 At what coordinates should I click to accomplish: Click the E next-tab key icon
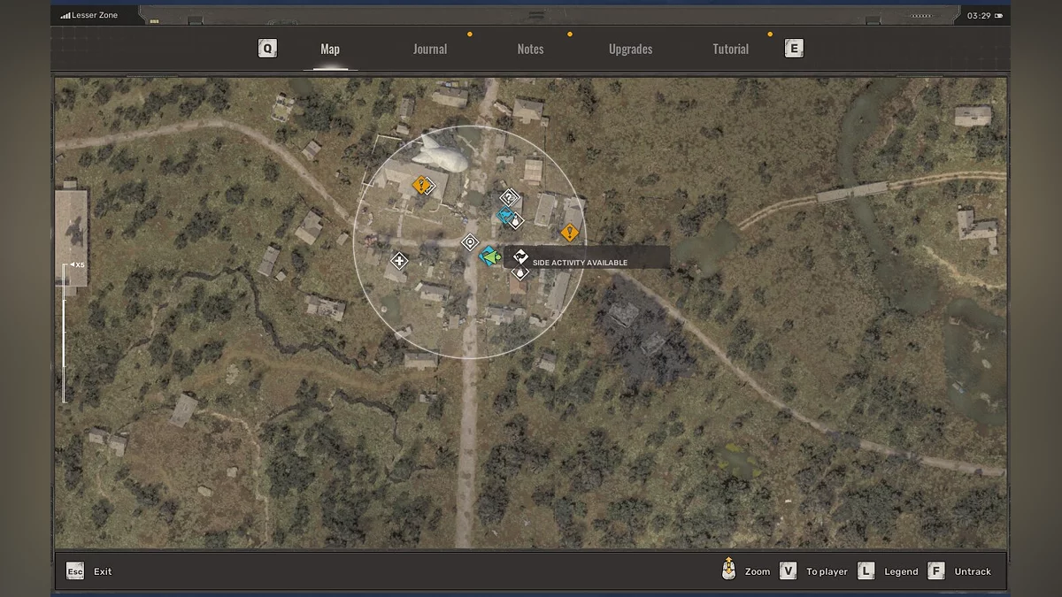pyautogui.click(x=794, y=49)
